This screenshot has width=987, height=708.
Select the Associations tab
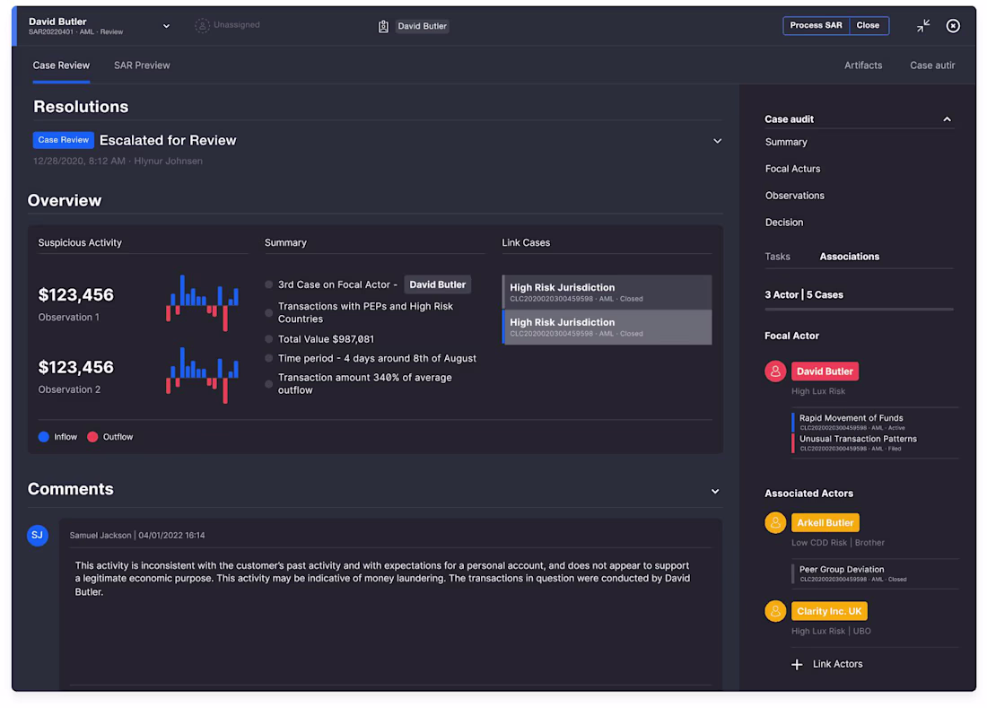coord(849,257)
